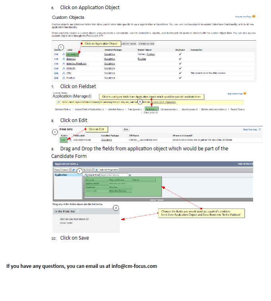The height and width of the screenshot is (301, 271).
Task: Click Edit in the Interview row
Action: click(56, 59)
